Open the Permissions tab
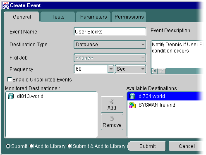 tap(129, 17)
